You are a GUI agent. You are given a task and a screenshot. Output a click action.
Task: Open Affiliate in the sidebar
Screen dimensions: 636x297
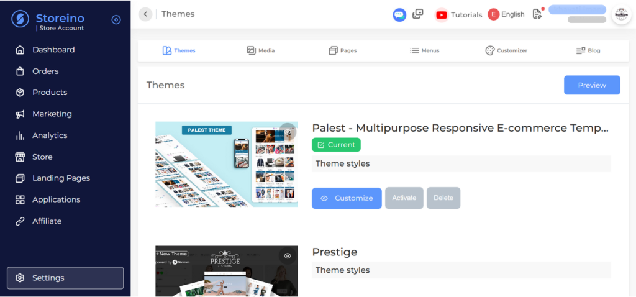47,221
